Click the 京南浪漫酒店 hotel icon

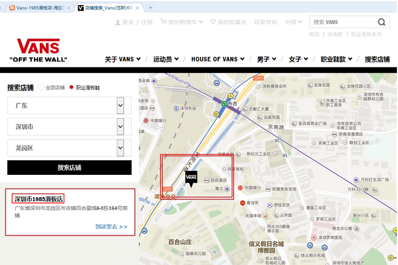pyautogui.click(x=334, y=134)
